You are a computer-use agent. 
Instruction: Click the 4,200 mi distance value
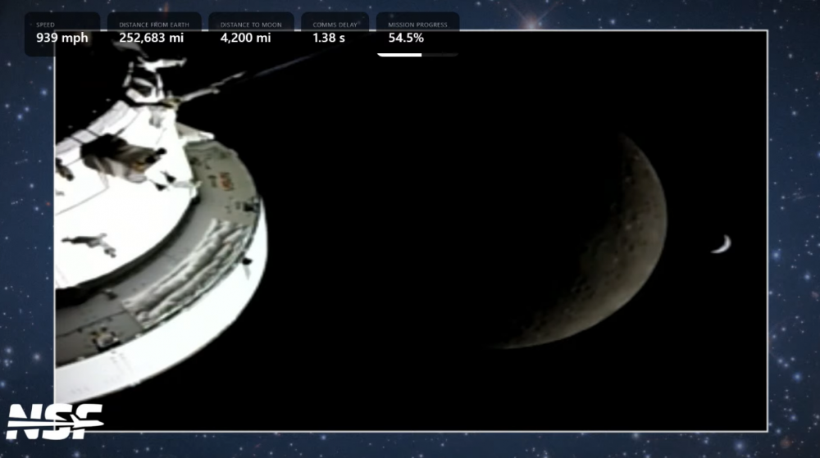click(x=245, y=38)
